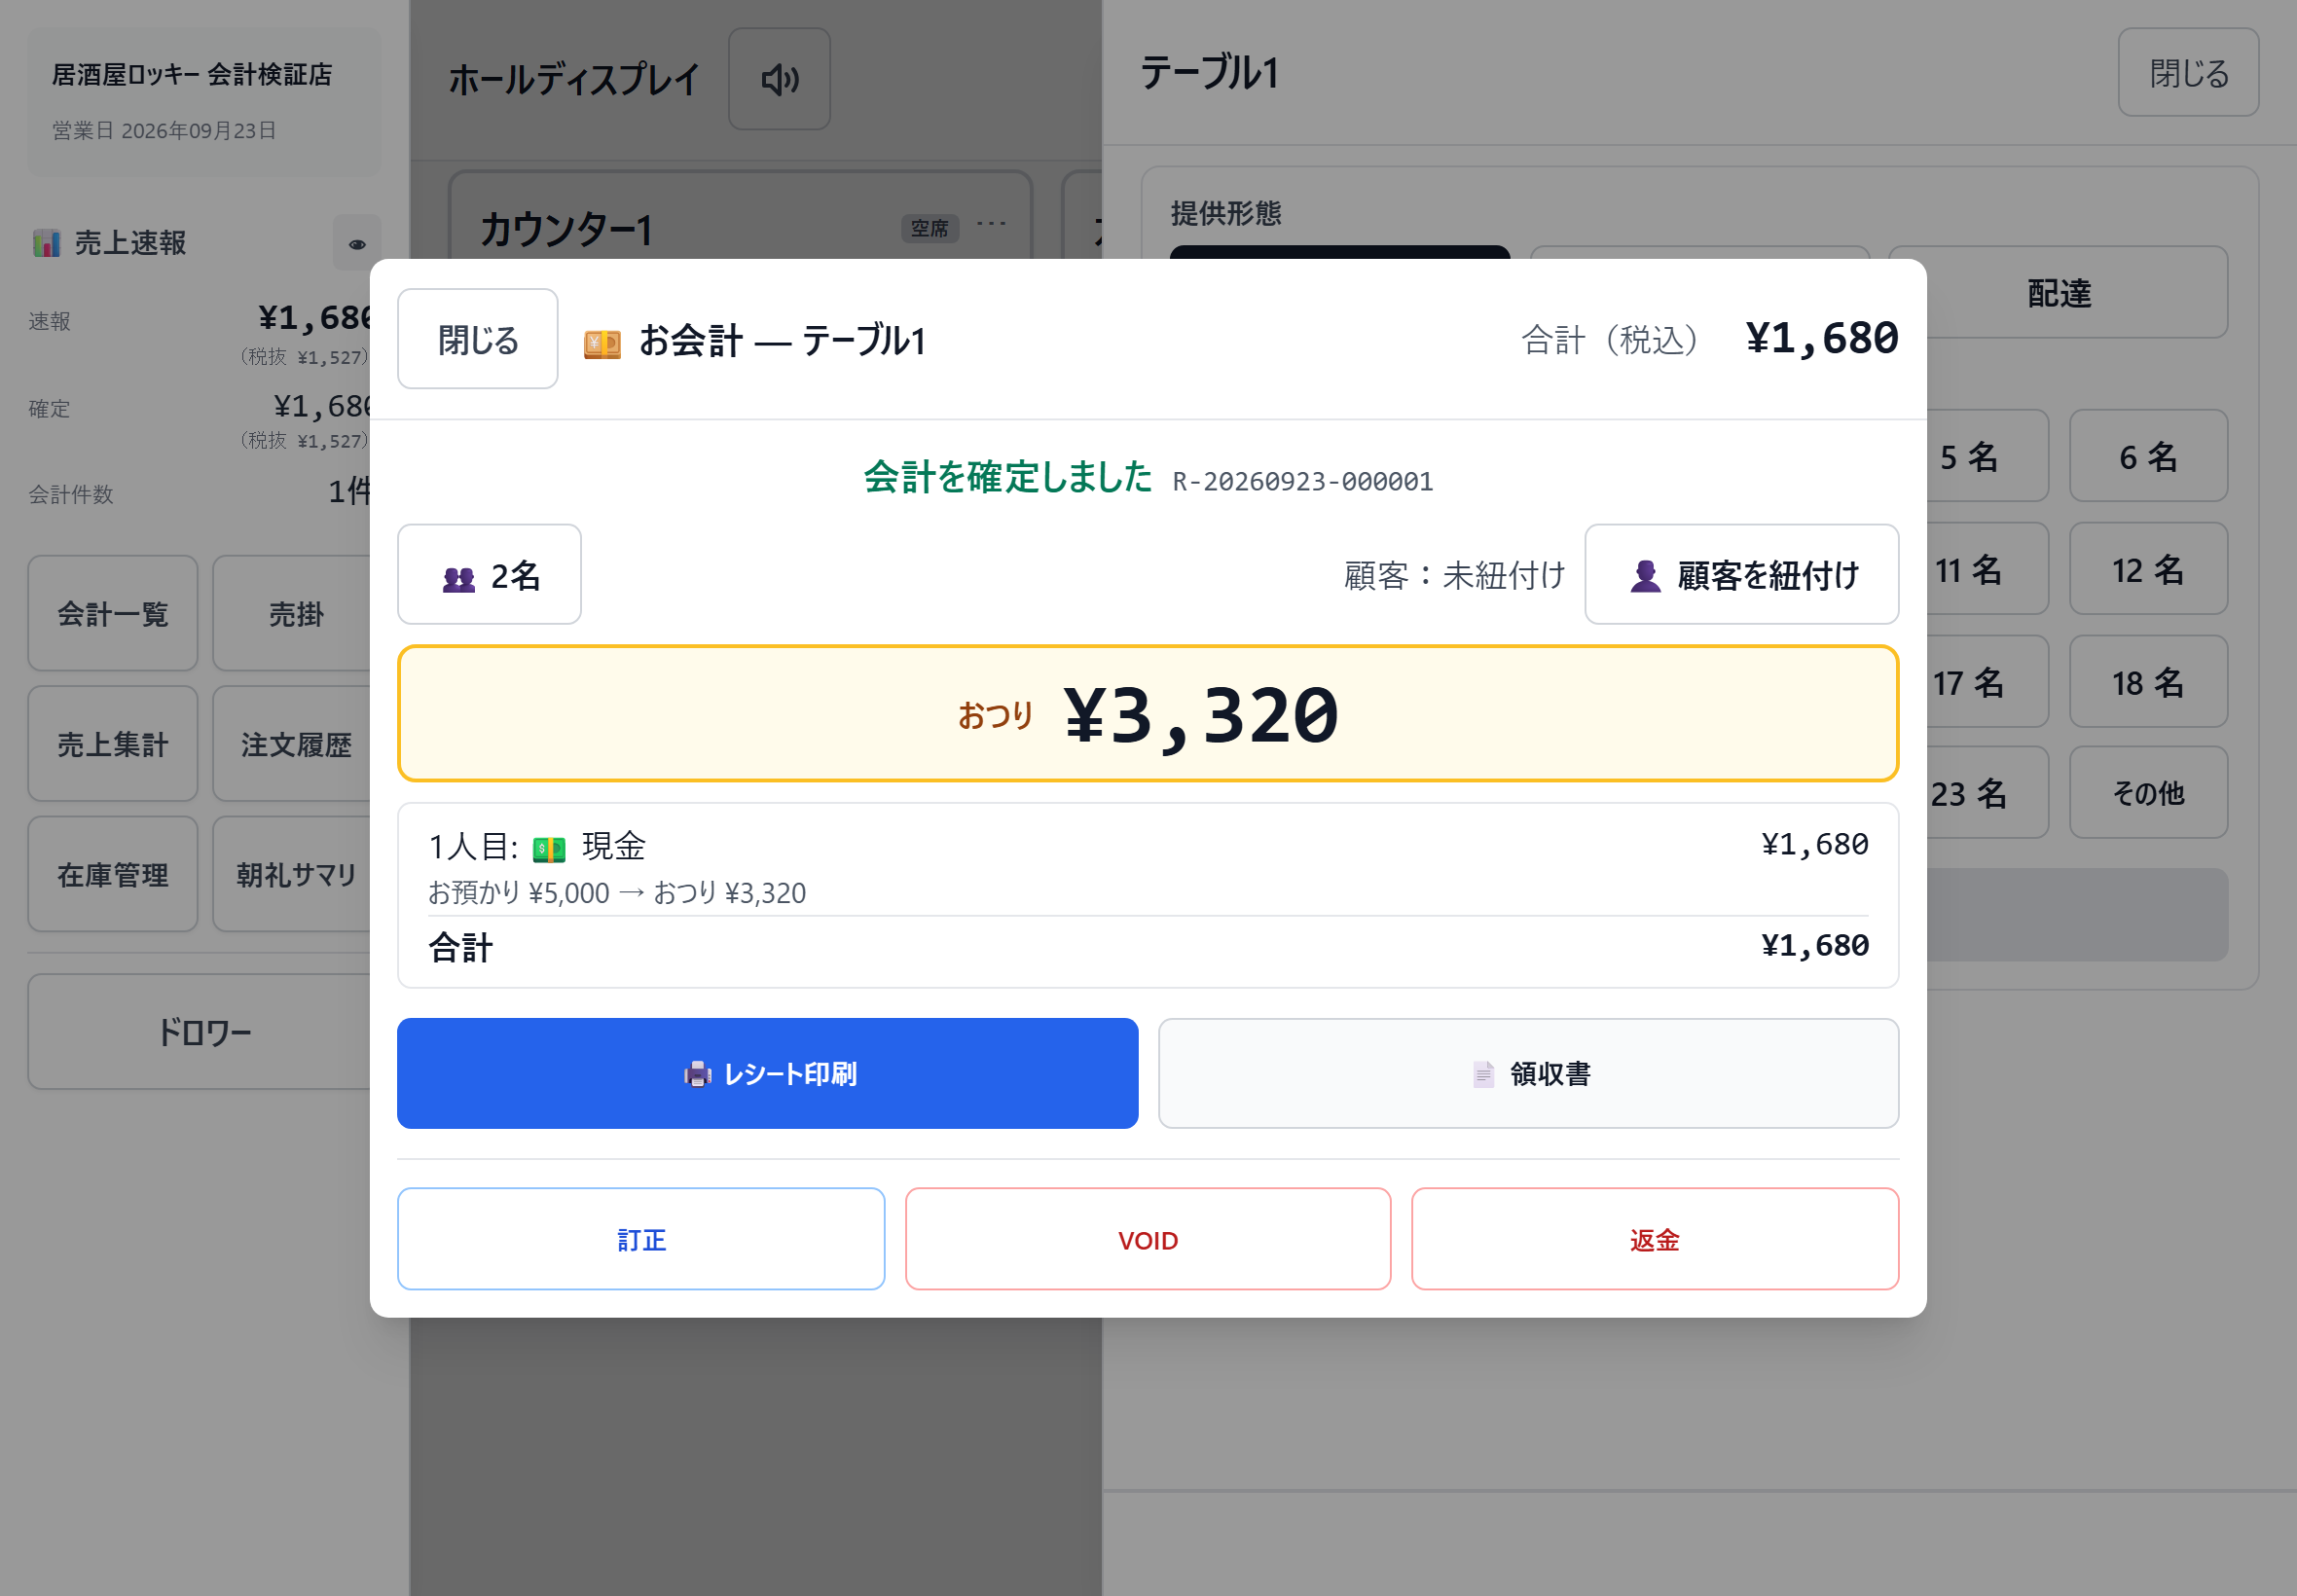This screenshot has height=1596, width=2297.
Task: Toggle the sound speaker icon by ホールディスプレイ
Action: pos(779,79)
